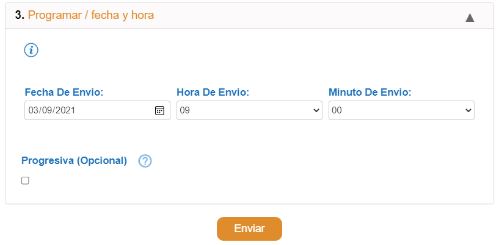Click the section number 3. in header
The image size is (499, 245).
tap(20, 15)
